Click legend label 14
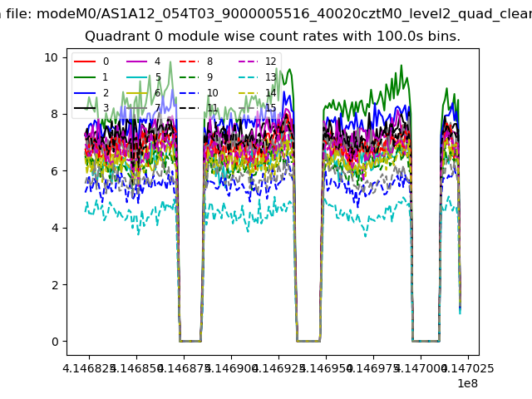 click(x=270, y=93)
